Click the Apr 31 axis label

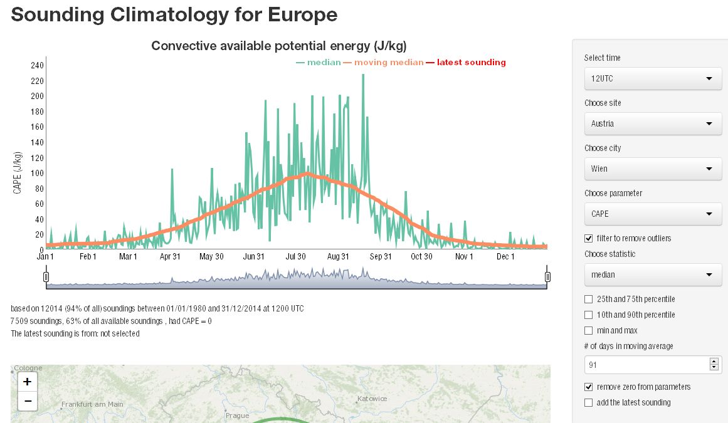(x=170, y=256)
